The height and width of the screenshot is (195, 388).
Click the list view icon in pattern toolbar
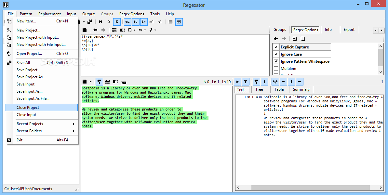point(114,30)
